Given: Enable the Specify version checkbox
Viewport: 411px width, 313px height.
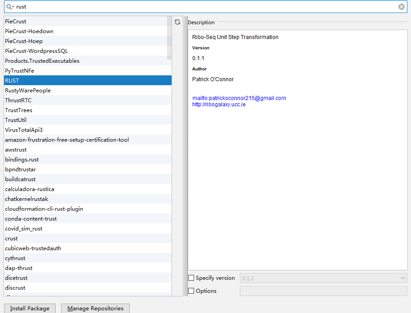Looking at the screenshot, I should point(191,278).
